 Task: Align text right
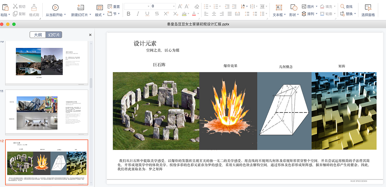click(222, 14)
